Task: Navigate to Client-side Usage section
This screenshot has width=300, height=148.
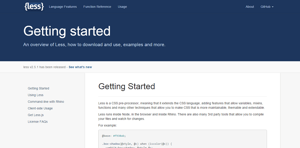Action: point(40,108)
